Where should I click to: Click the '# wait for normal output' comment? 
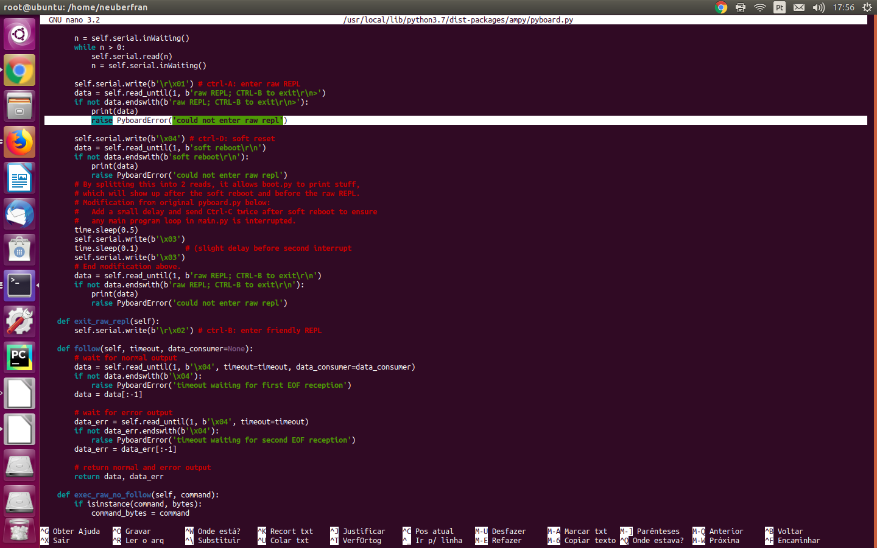click(x=125, y=358)
